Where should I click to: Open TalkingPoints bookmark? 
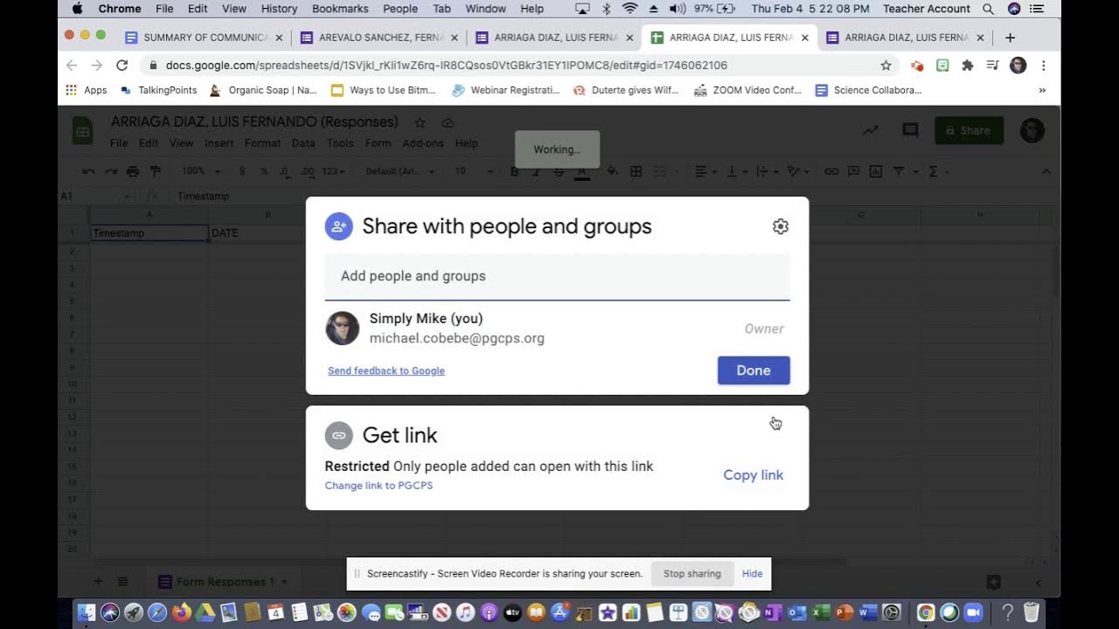click(x=158, y=90)
